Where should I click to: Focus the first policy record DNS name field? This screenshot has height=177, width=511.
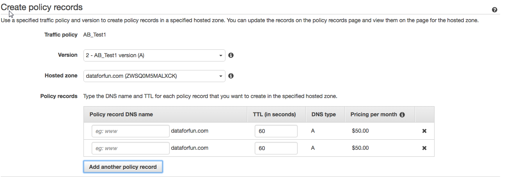130,131
